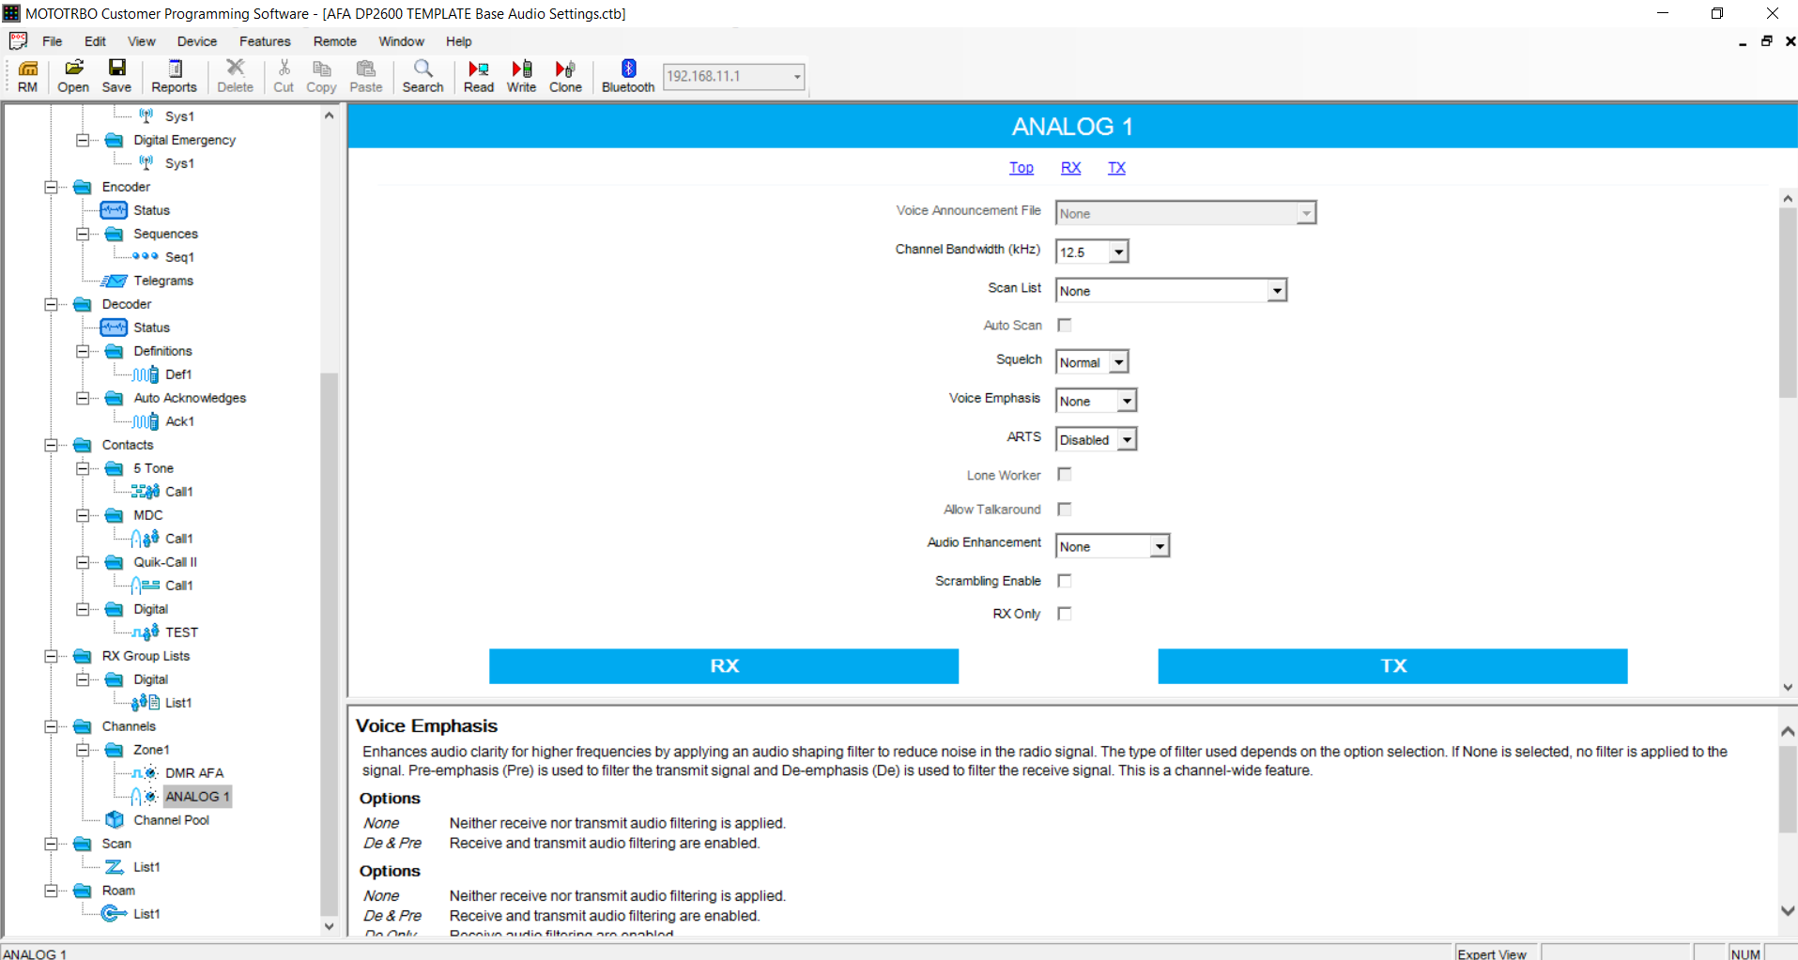Click the Paste toolbar icon
The image size is (1798, 960).
pyautogui.click(x=366, y=75)
